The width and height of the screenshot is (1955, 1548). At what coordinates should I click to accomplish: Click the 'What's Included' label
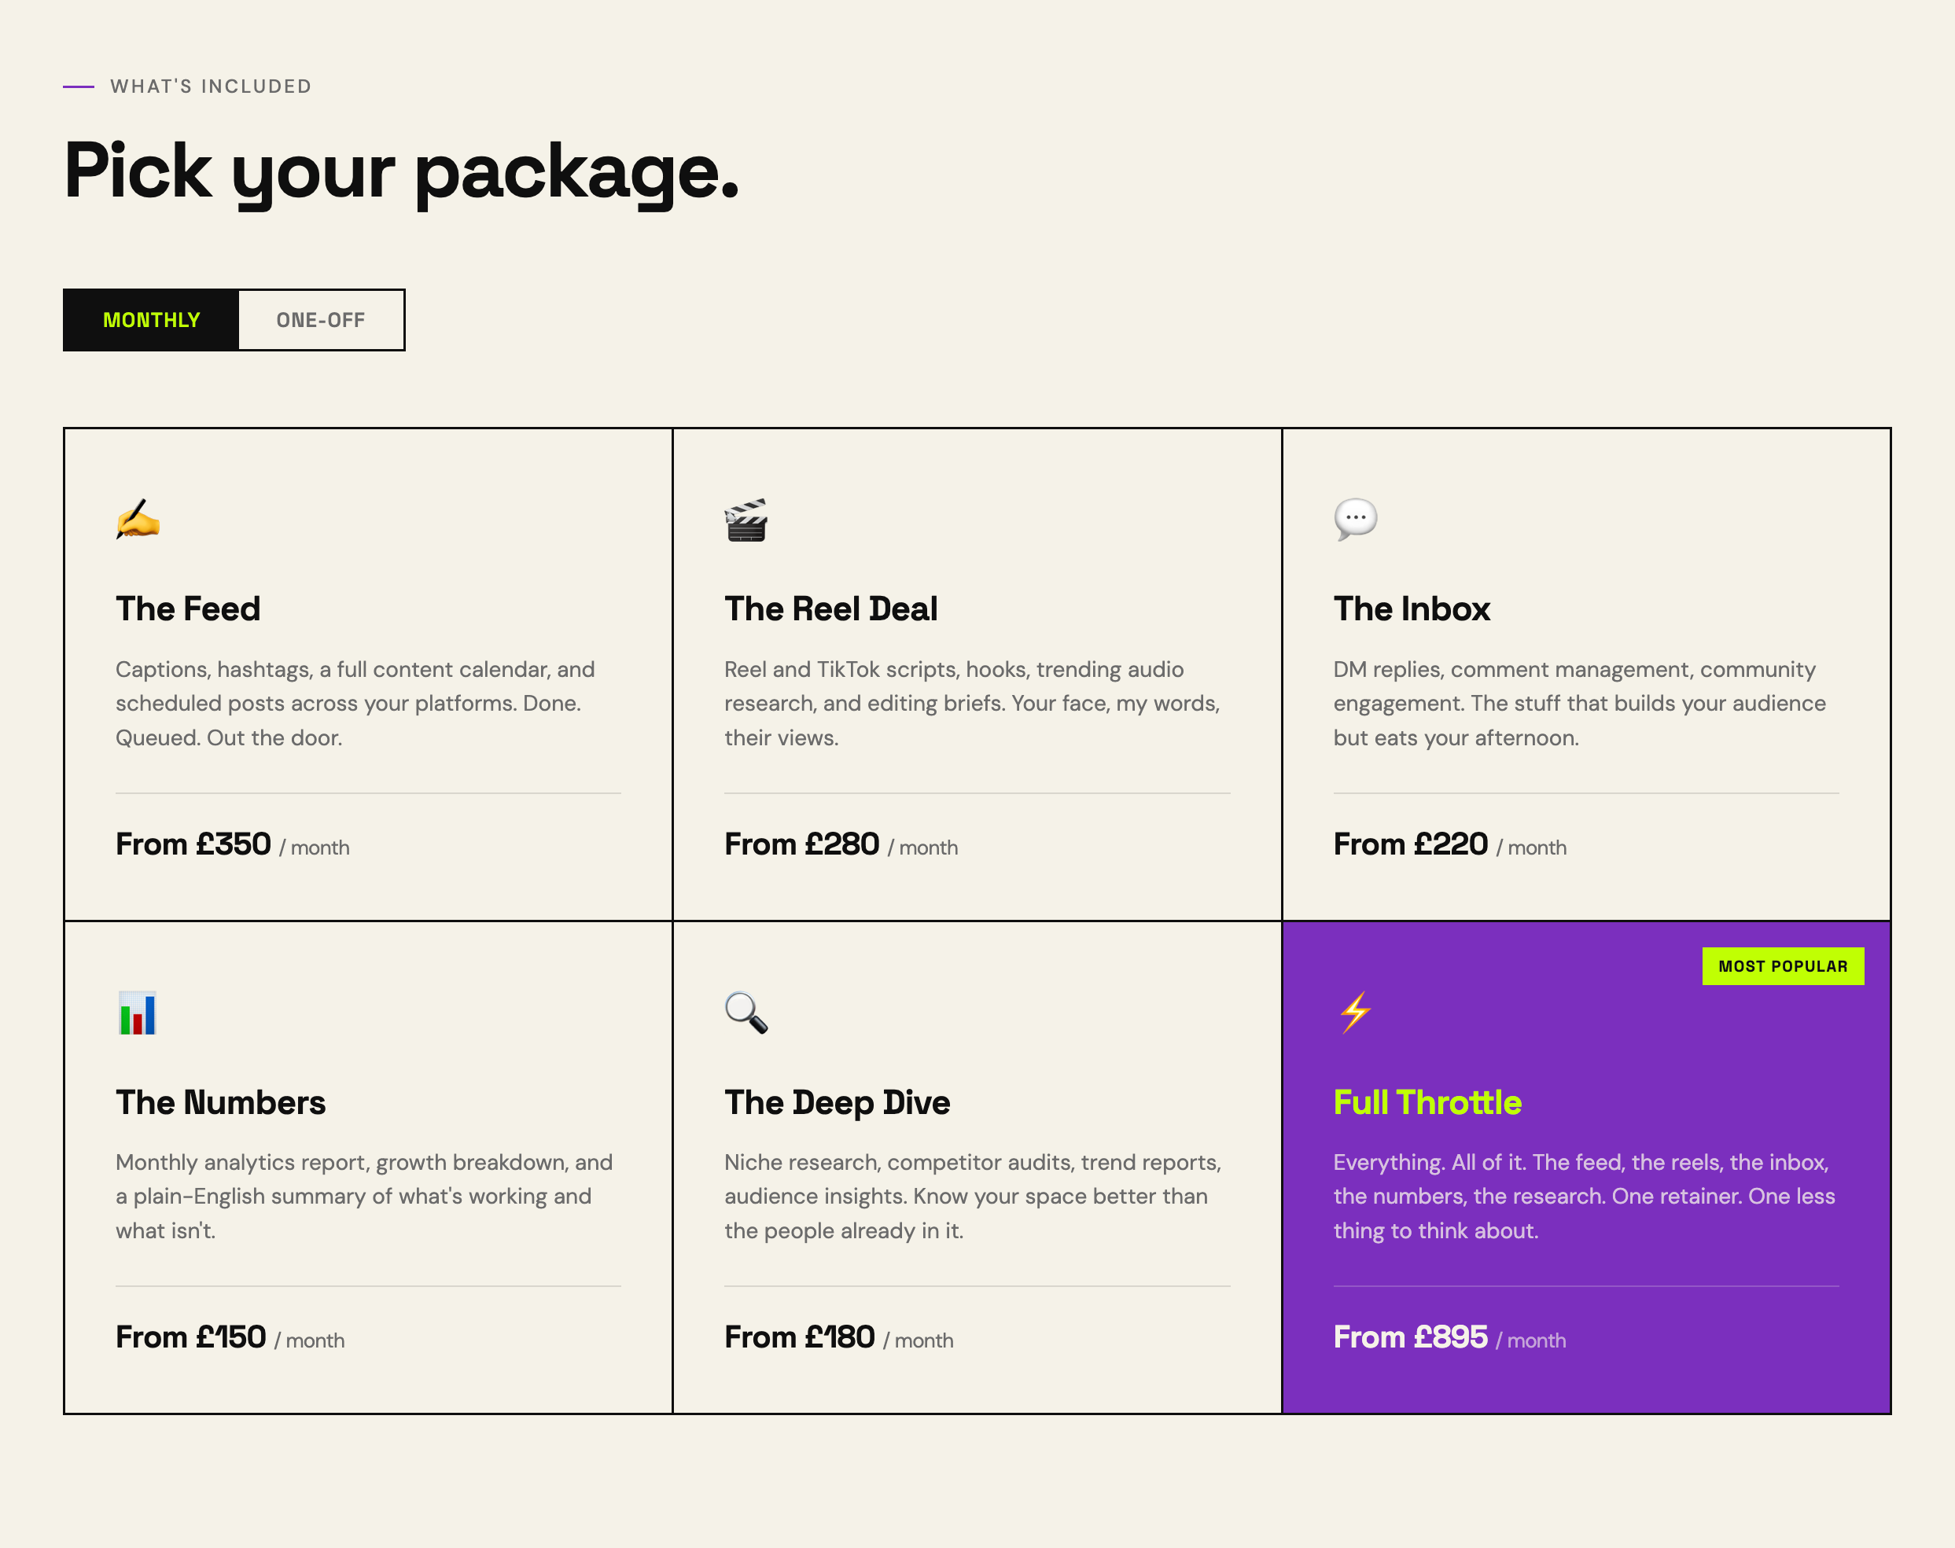coord(212,86)
